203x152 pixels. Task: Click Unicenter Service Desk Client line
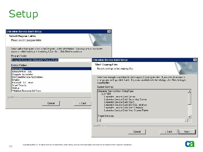(119, 102)
